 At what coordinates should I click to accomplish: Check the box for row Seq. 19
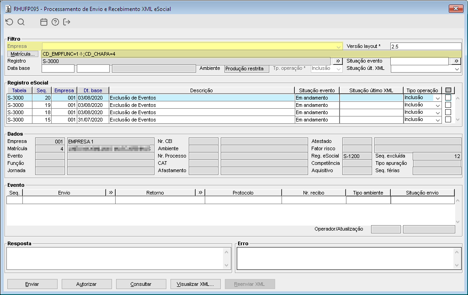tap(448, 105)
